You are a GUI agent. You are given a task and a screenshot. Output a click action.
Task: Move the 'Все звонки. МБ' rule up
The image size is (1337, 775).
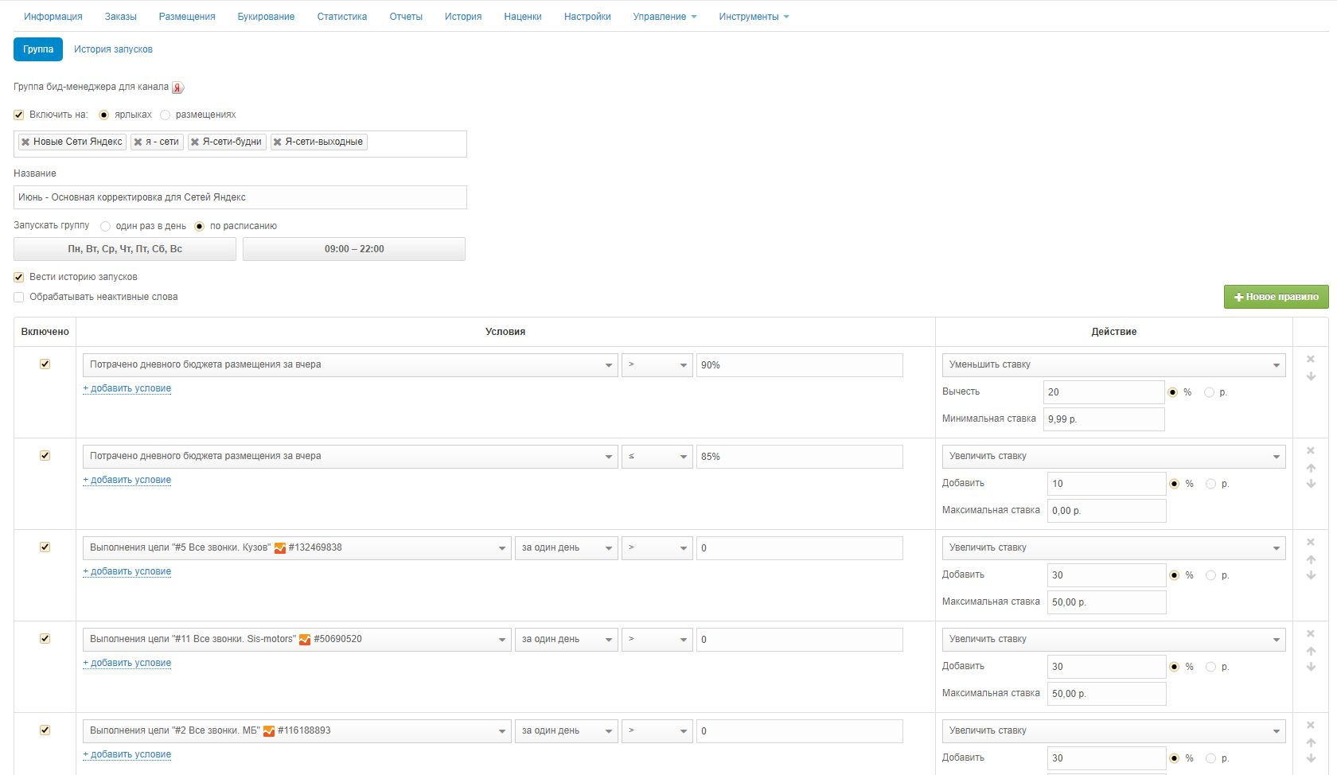point(1311,742)
